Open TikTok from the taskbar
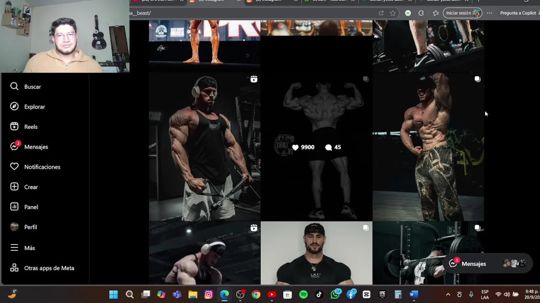 coord(319,295)
